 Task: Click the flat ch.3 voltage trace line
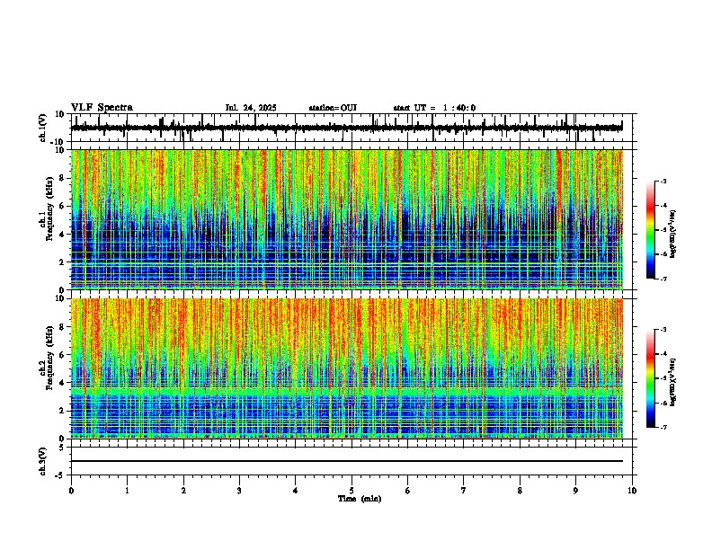pyautogui.click(x=347, y=461)
